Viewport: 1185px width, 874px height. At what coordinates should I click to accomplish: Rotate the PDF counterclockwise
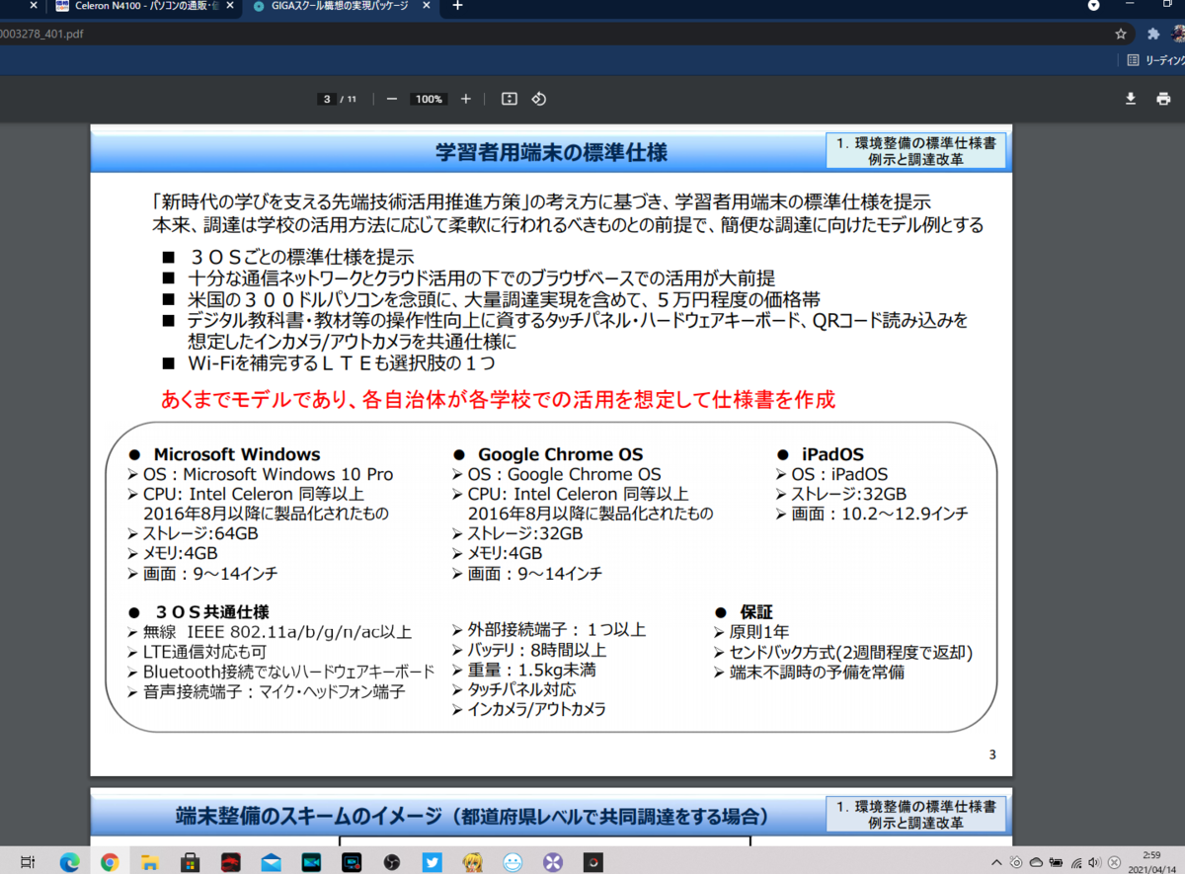coord(539,99)
